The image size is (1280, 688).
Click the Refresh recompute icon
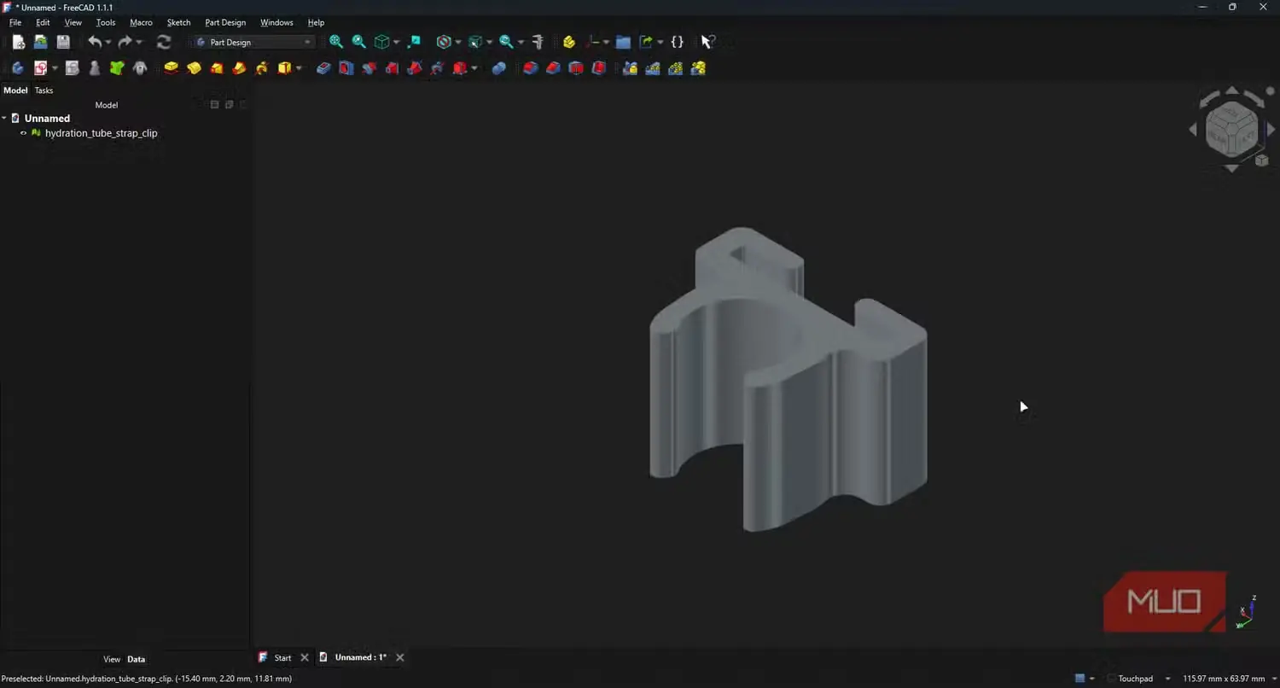pos(164,42)
